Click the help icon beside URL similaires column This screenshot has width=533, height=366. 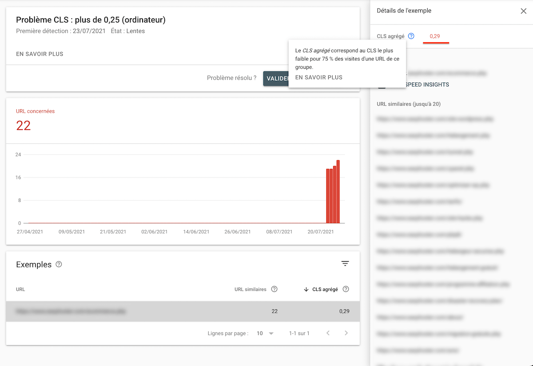pyautogui.click(x=274, y=289)
